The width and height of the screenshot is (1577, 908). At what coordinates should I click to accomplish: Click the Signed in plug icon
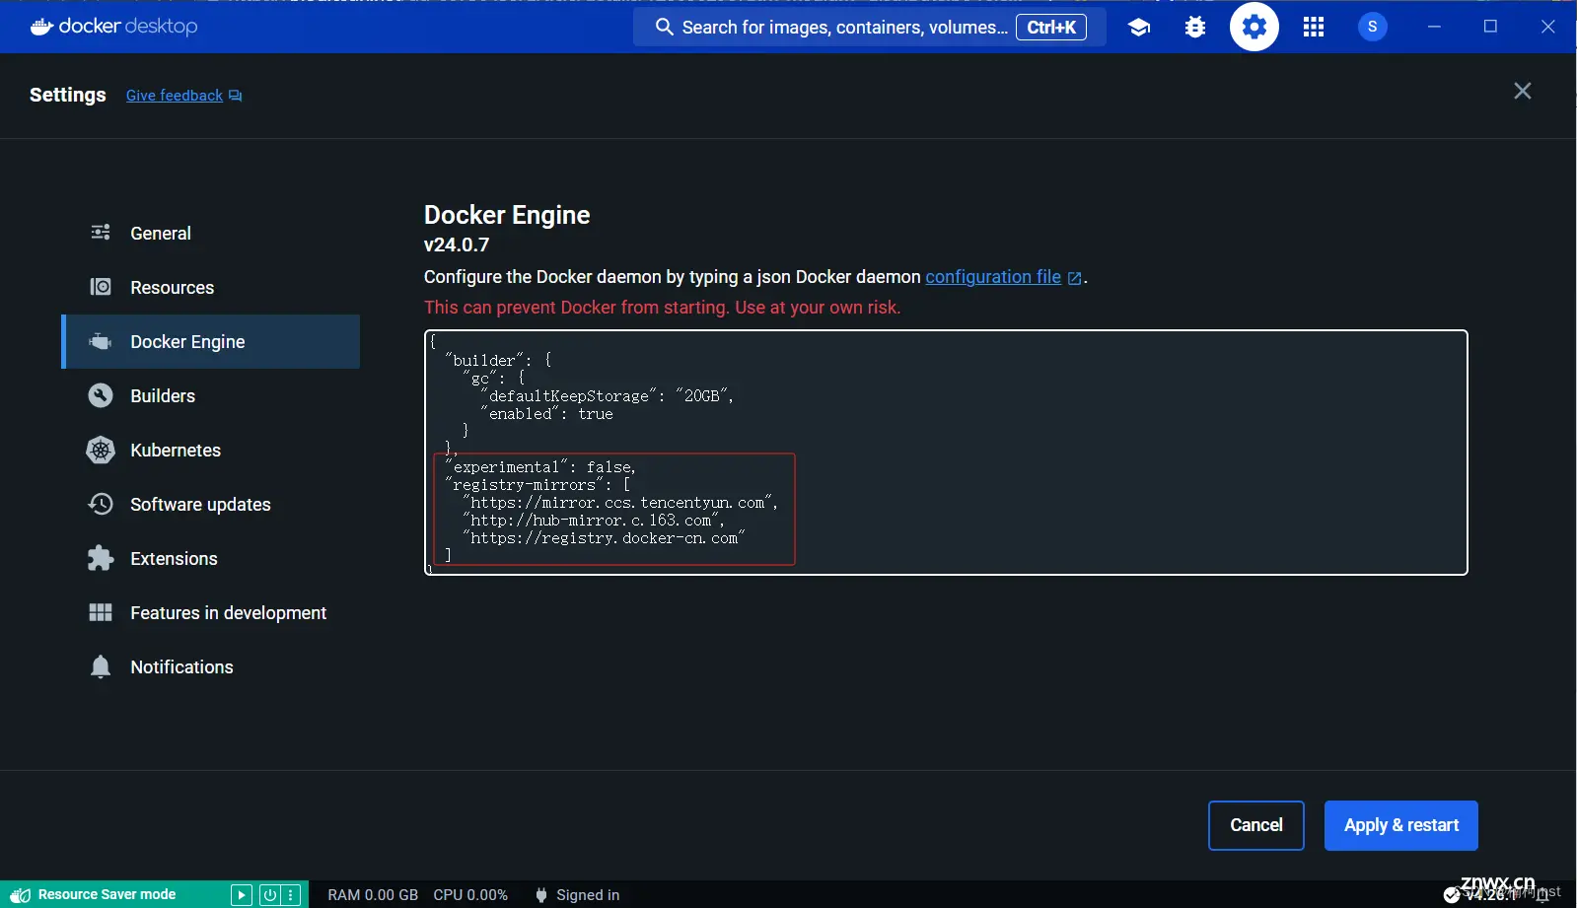coord(541,895)
